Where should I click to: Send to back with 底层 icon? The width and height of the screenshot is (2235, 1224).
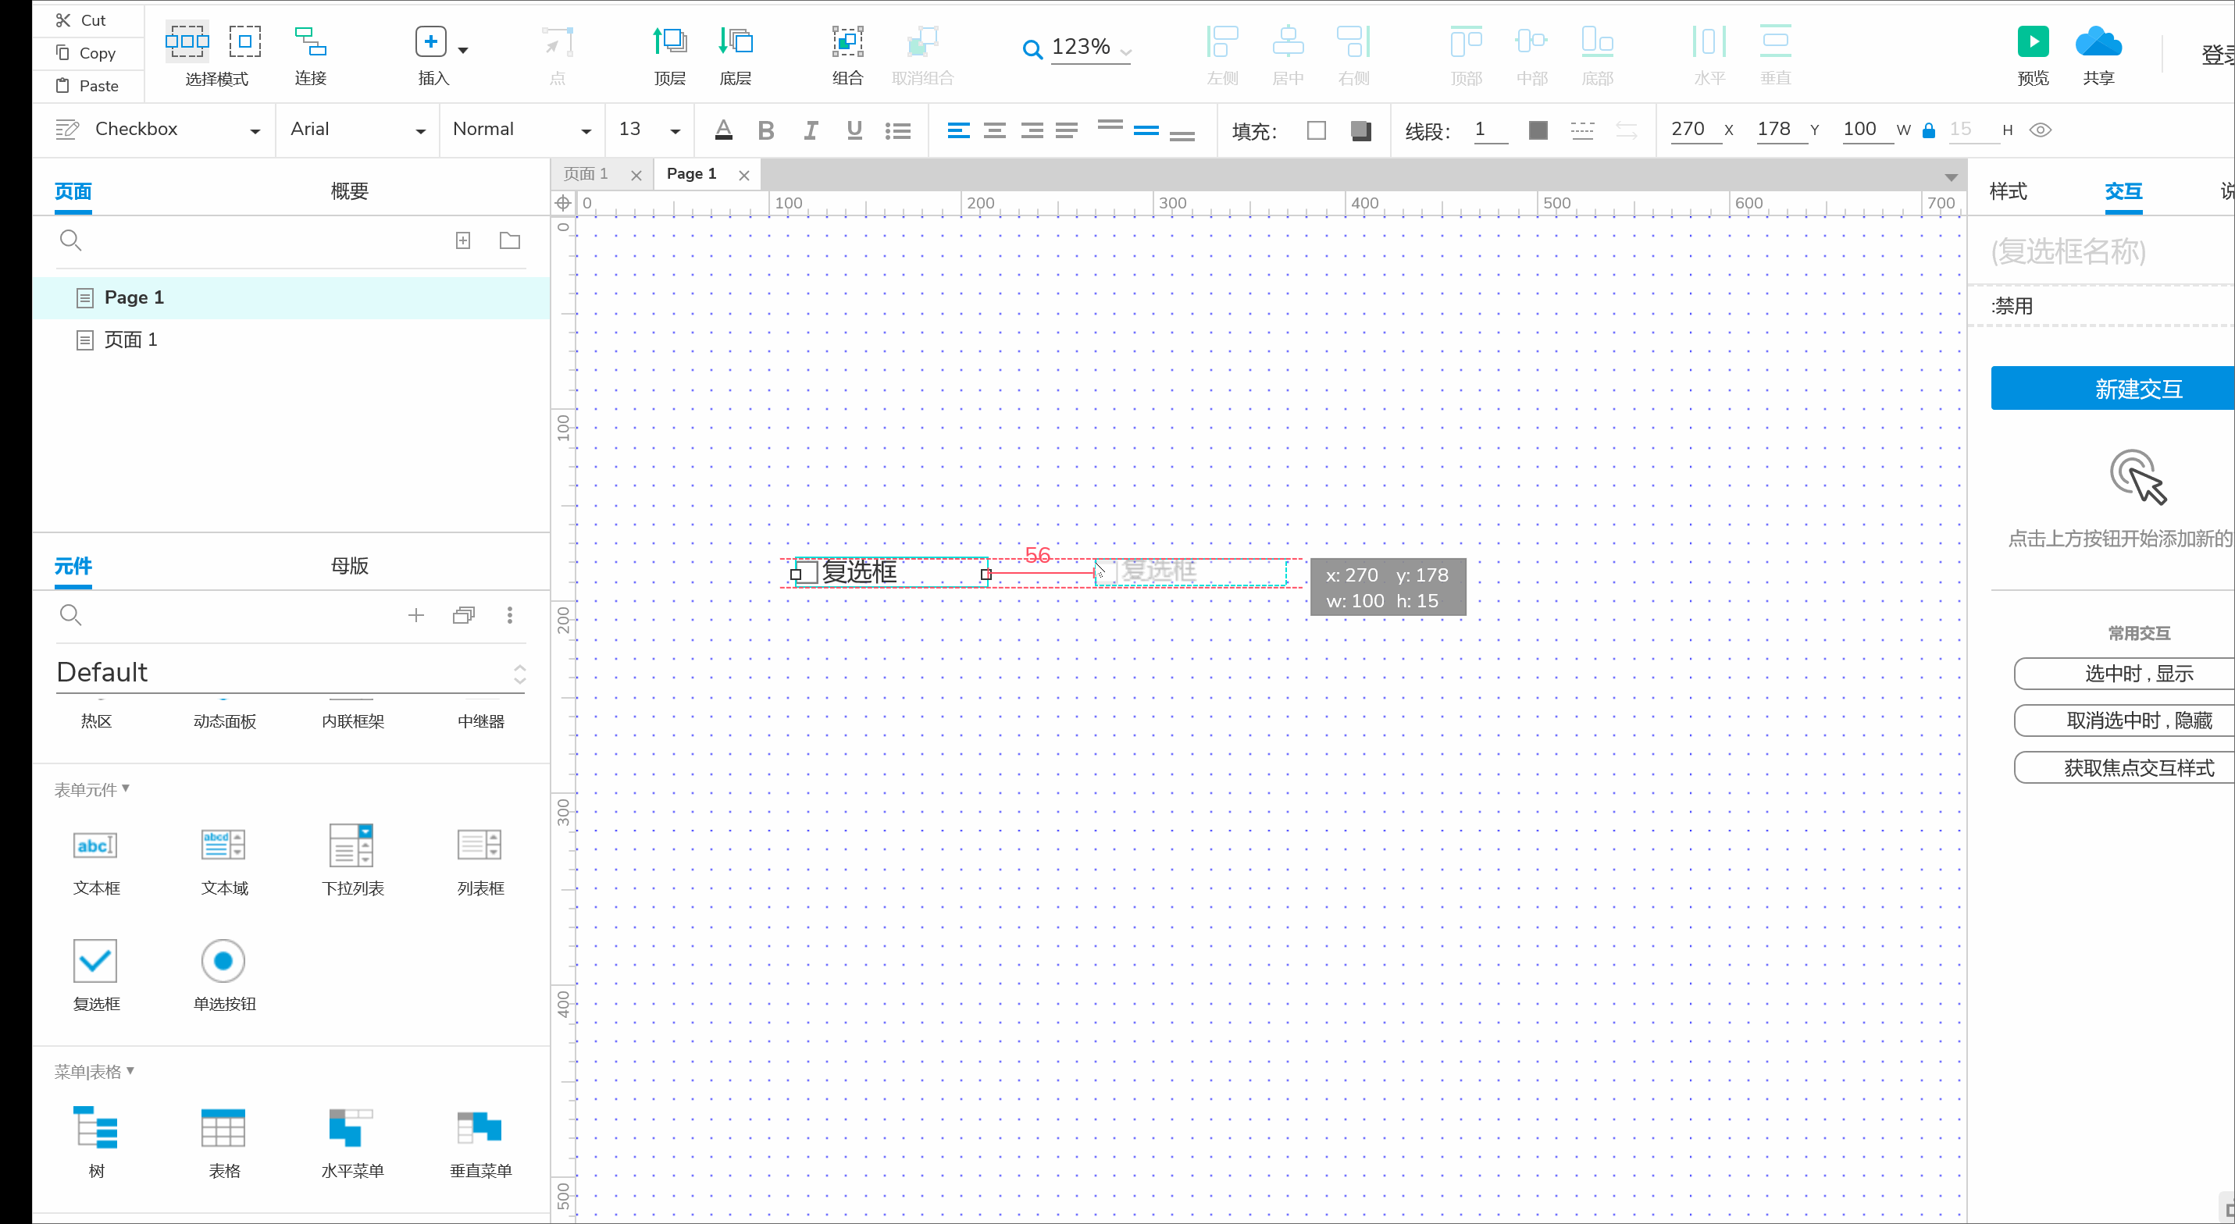tap(735, 41)
